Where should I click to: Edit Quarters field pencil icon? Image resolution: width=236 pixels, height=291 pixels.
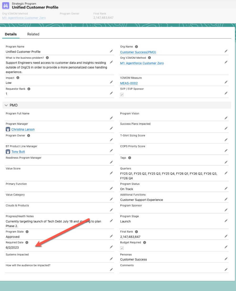pyautogui.click(x=226, y=173)
